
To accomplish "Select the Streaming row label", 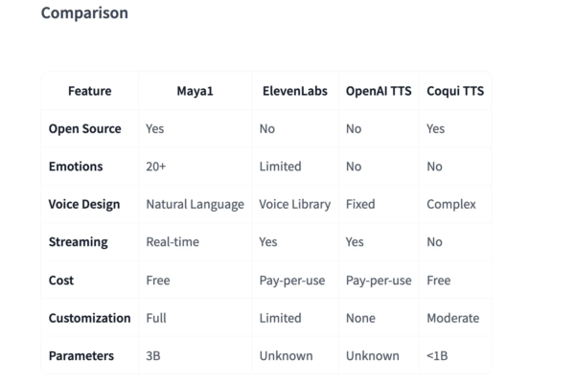I will point(78,242).
